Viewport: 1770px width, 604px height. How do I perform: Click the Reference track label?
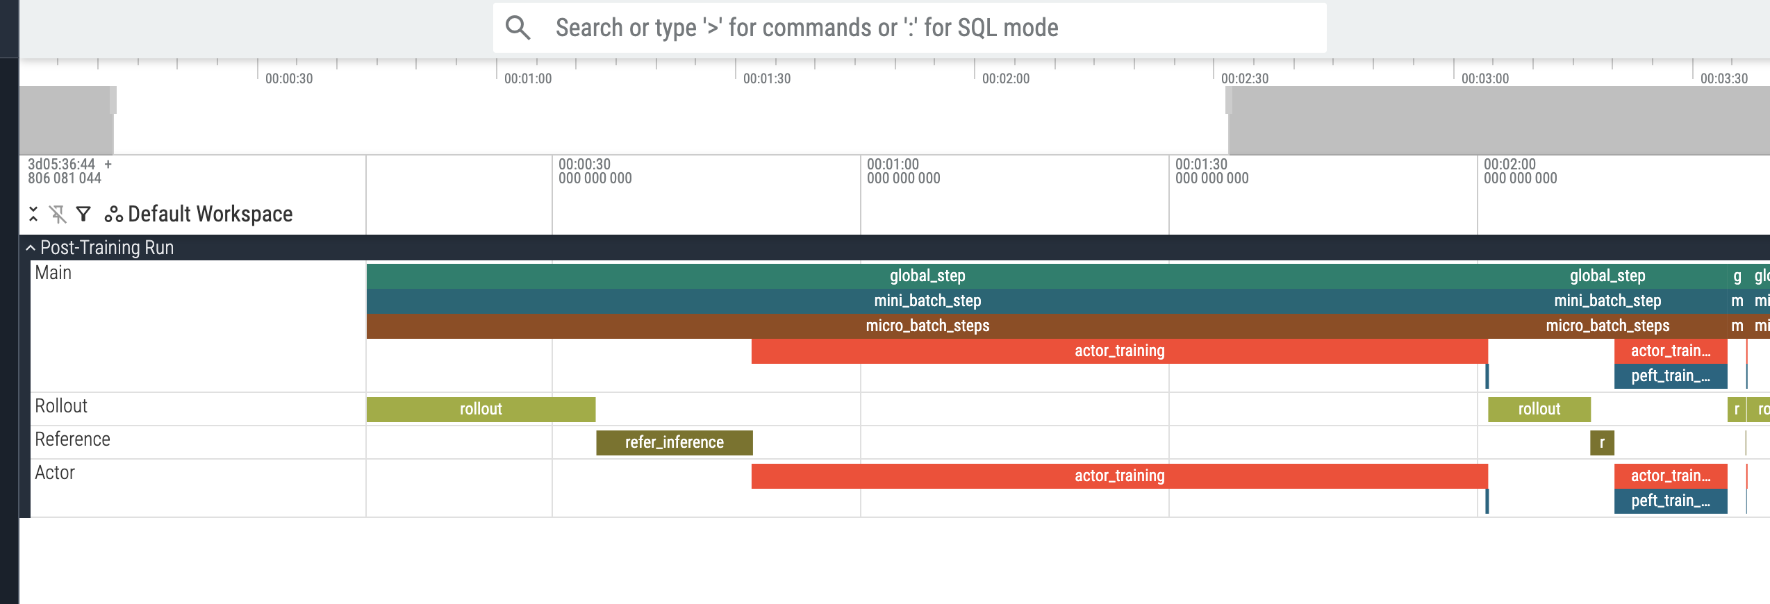[x=72, y=439]
